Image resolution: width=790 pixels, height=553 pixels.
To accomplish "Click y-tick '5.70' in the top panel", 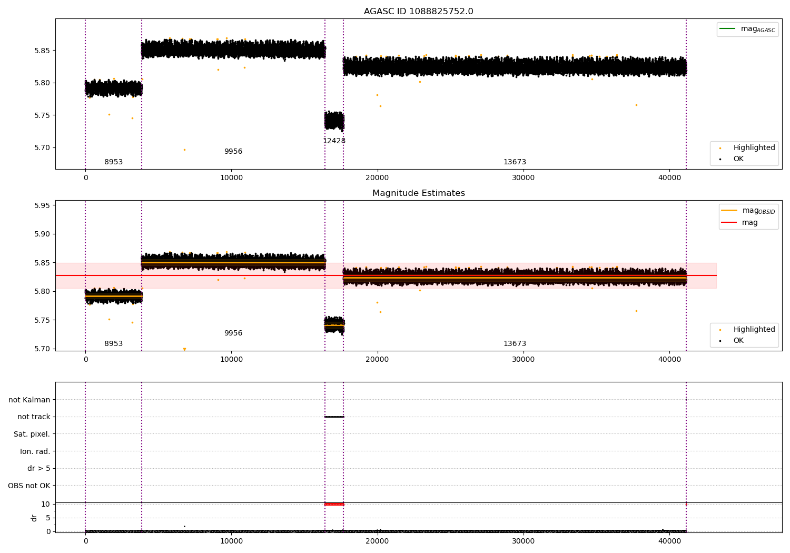I will (42, 147).
